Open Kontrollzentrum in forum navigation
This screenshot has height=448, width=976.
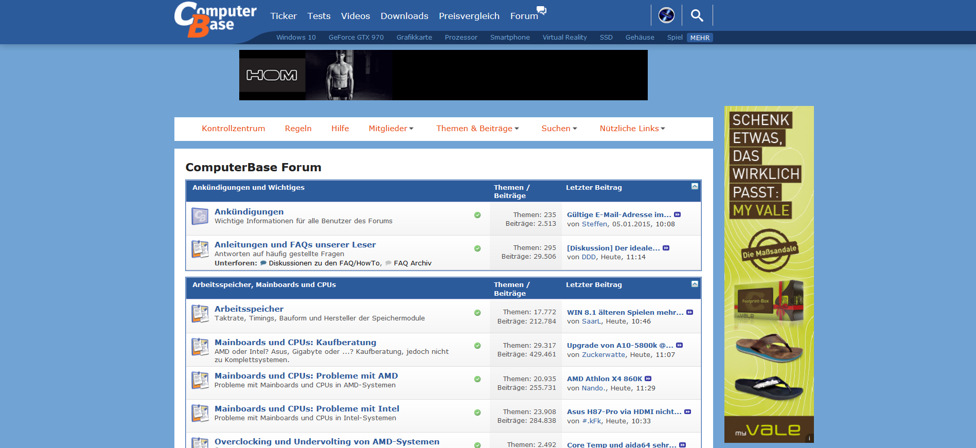(234, 129)
